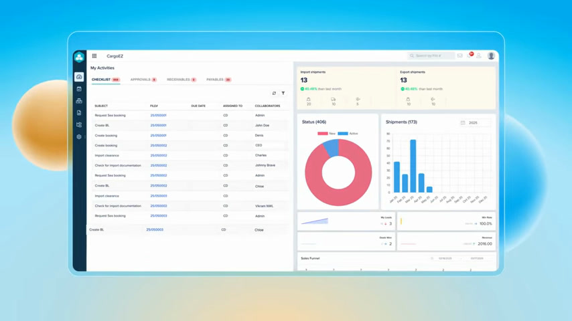
Task: Click import shipments lock icon showing 20
Action: [309, 99]
